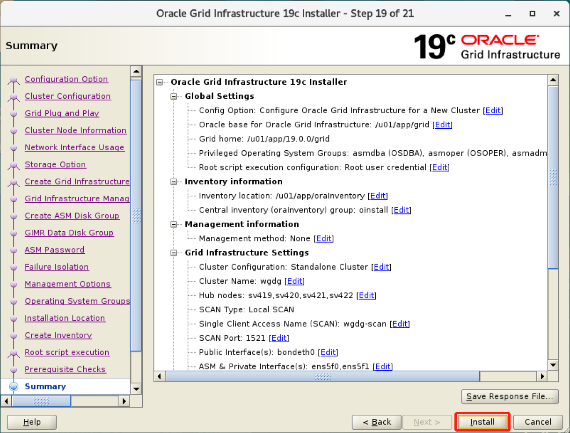Open Failure Isolation step
This screenshot has height=433, width=570.
pos(57,267)
